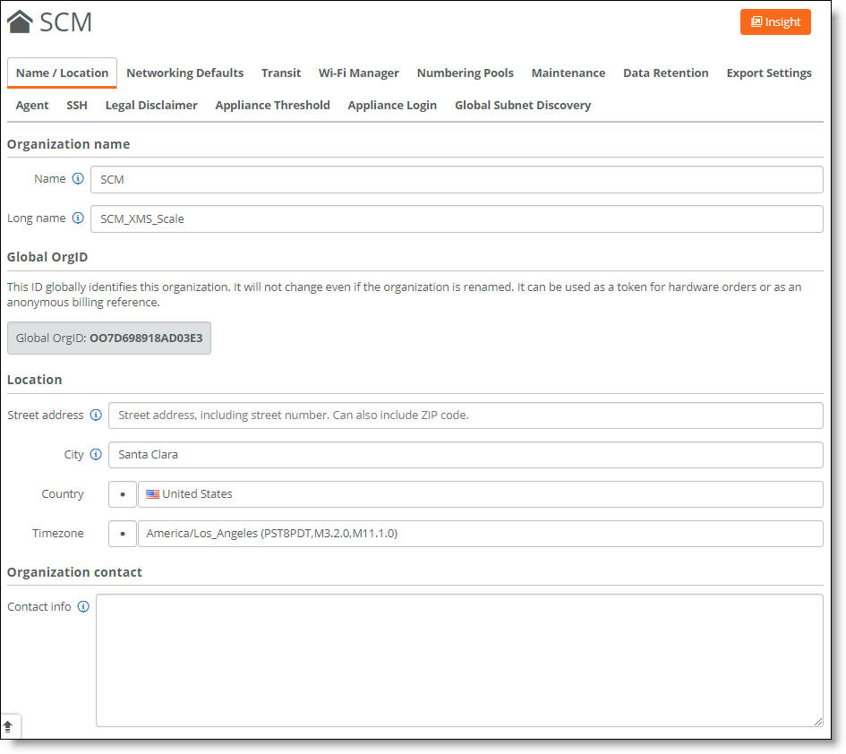Open the Appliance Login tab

coord(392,106)
